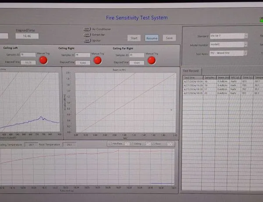Check the Hot Plate legend checkbox
Viewport: 263px width, 202px height.
(x=110, y=143)
